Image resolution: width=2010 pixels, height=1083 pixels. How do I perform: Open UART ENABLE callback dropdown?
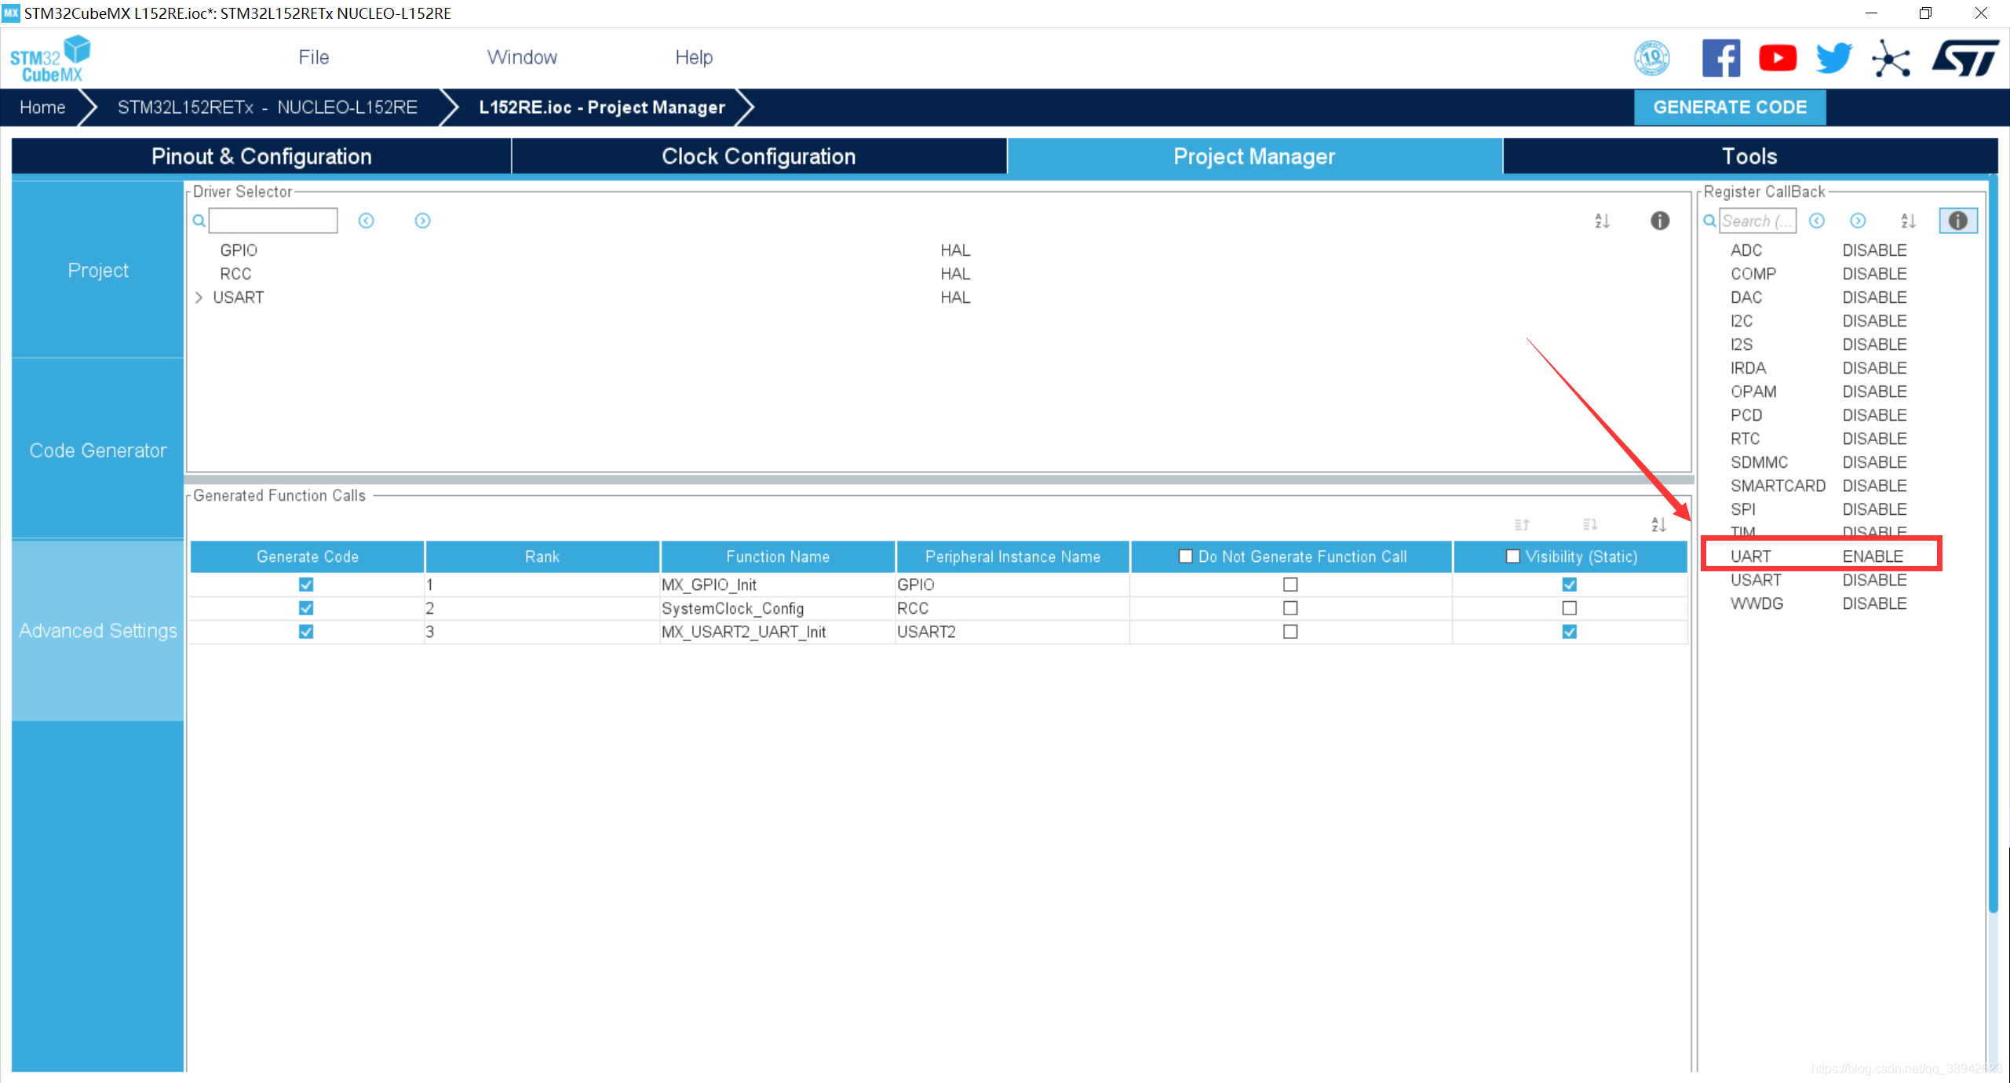(1873, 556)
